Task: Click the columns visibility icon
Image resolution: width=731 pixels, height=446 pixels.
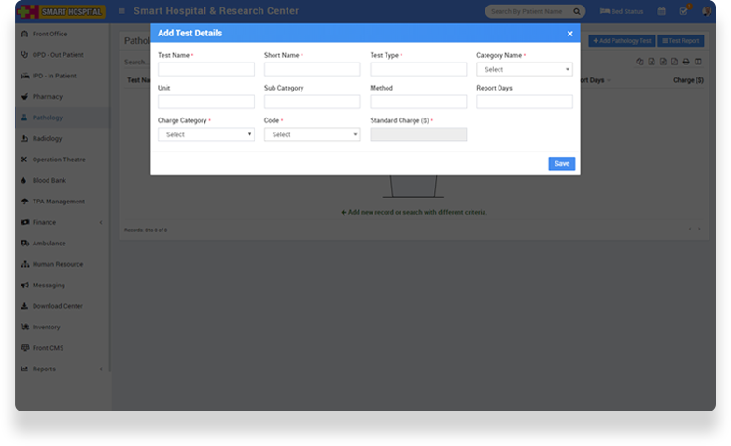Action: point(696,62)
